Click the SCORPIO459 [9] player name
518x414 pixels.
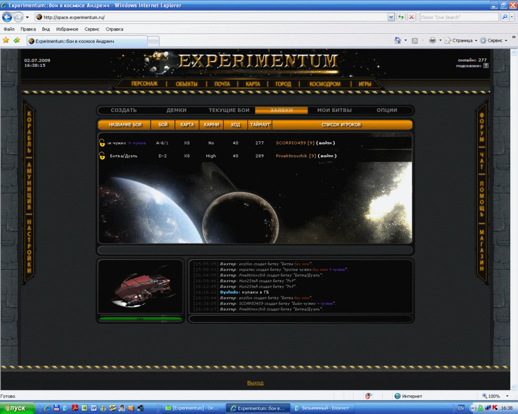click(295, 143)
